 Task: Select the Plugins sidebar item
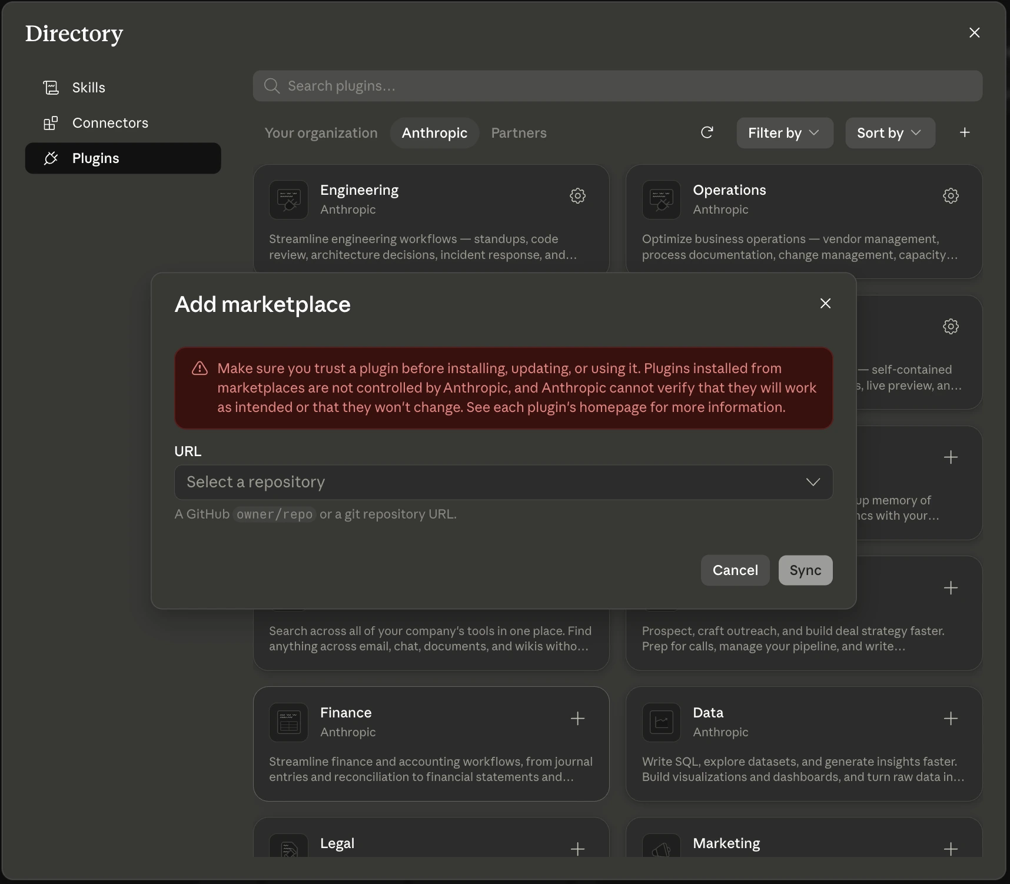(x=123, y=158)
